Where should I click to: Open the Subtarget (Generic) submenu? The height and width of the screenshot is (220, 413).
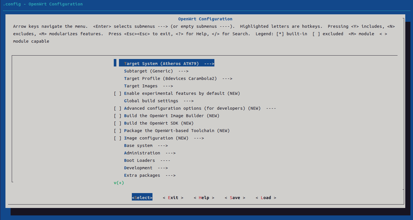[x=156, y=71]
